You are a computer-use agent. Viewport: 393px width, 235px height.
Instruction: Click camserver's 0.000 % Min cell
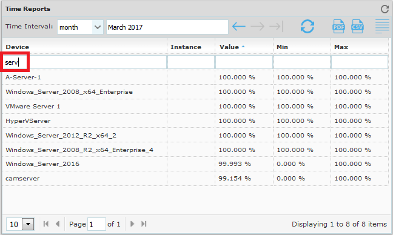pos(302,179)
